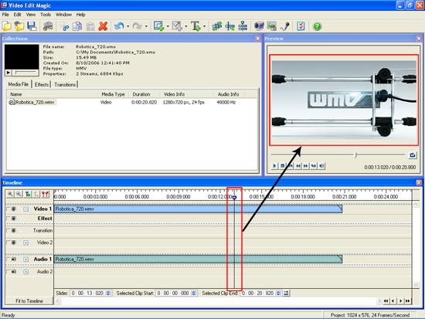425x319 pixels.
Task: Open the Undo history dropdown arrow
Action: [x=127, y=26]
